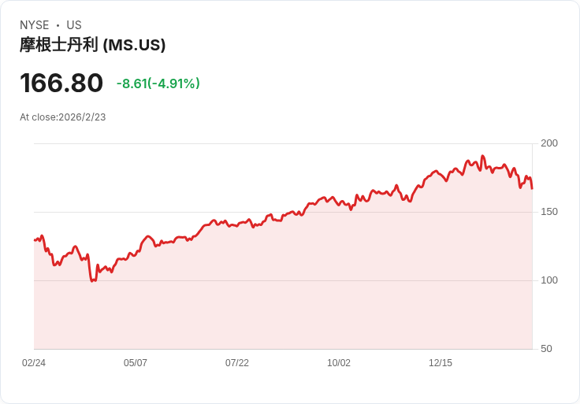Click the 10/02 date axis label

pos(339,362)
